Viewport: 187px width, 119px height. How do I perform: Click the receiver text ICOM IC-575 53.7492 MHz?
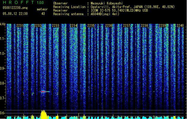point(119,10)
